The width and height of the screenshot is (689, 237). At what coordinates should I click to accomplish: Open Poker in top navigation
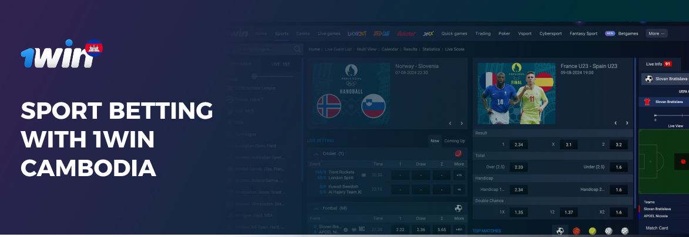(x=504, y=34)
